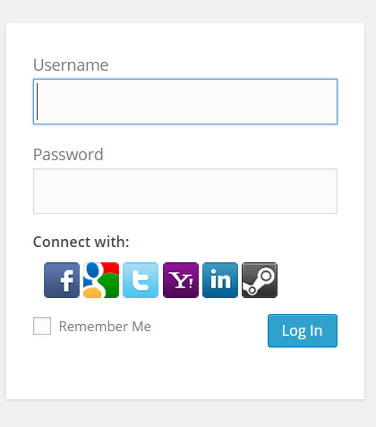The width and height of the screenshot is (376, 427).
Task: Log in via the white f Facebook logo
Action: [x=62, y=280]
